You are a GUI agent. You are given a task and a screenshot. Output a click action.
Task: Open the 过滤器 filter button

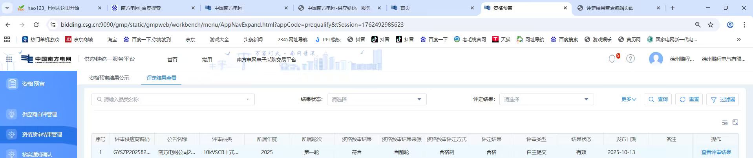pos(722,99)
